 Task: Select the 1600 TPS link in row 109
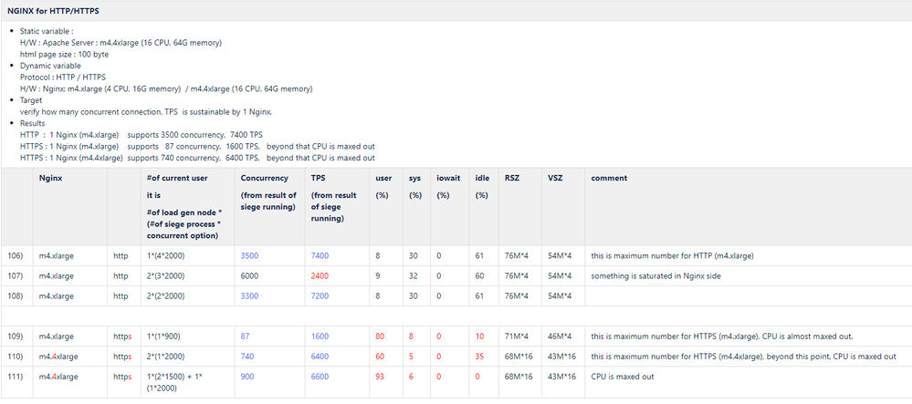coord(320,336)
